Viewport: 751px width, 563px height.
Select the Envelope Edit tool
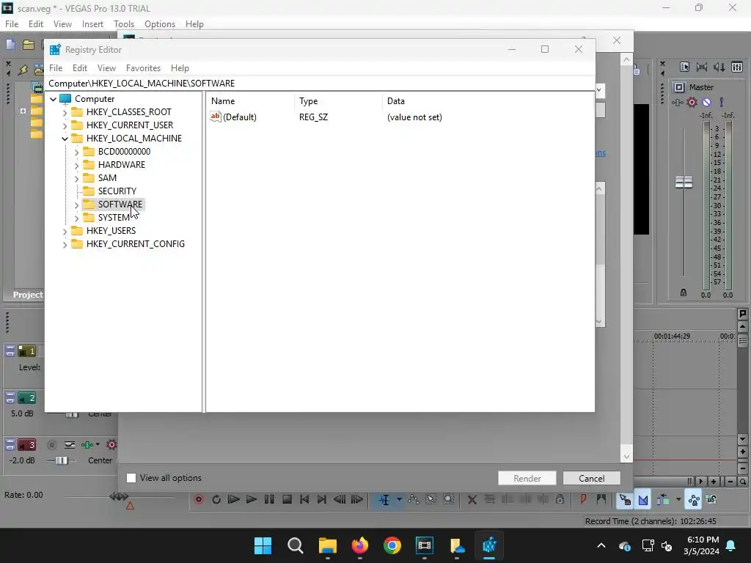(414, 499)
